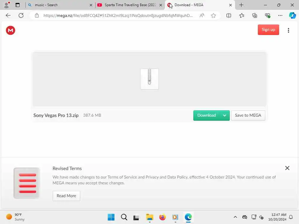Open Read aloud in address bar

coord(202,15)
